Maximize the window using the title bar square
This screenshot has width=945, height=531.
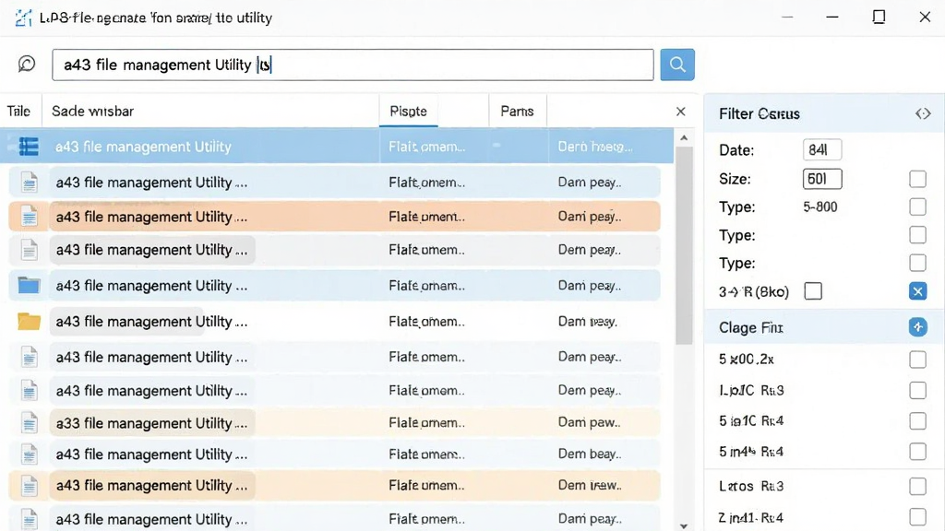[879, 17]
